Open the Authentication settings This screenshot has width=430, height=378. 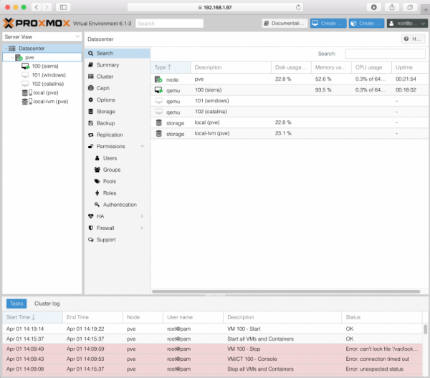click(x=119, y=205)
